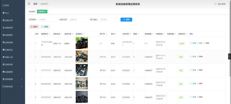231x104 pixels.
Task: Click the green edit link in row 1
Action: (200, 43)
